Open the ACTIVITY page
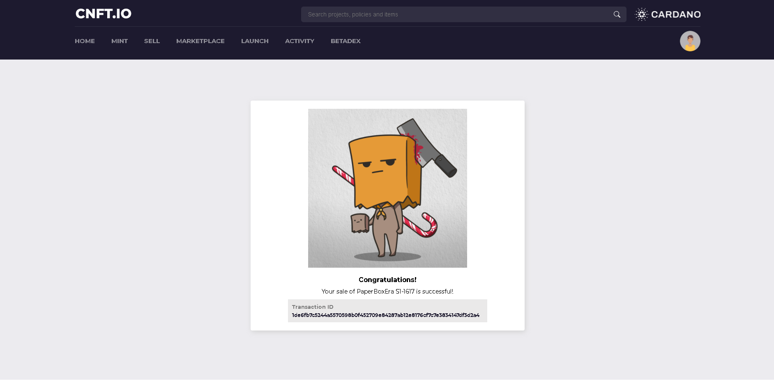Viewport: 774px width, 381px height. (299, 41)
